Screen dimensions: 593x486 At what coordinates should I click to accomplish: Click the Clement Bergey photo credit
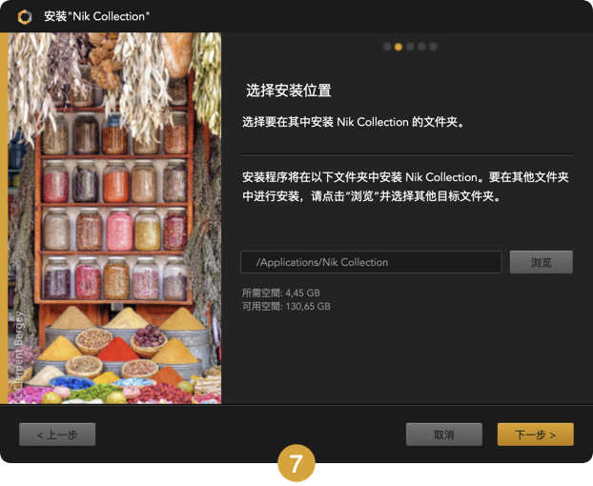[18, 351]
